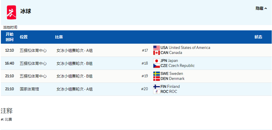This screenshot has height=130, width=272.
Task: Click the Sweden flag icon
Action: coord(156,74)
